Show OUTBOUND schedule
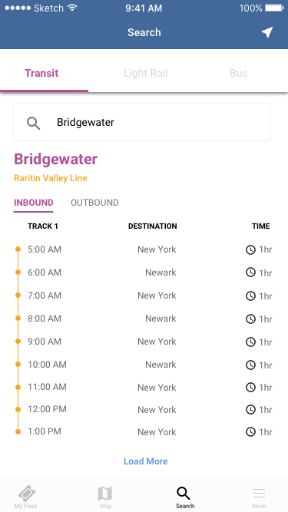 [94, 203]
